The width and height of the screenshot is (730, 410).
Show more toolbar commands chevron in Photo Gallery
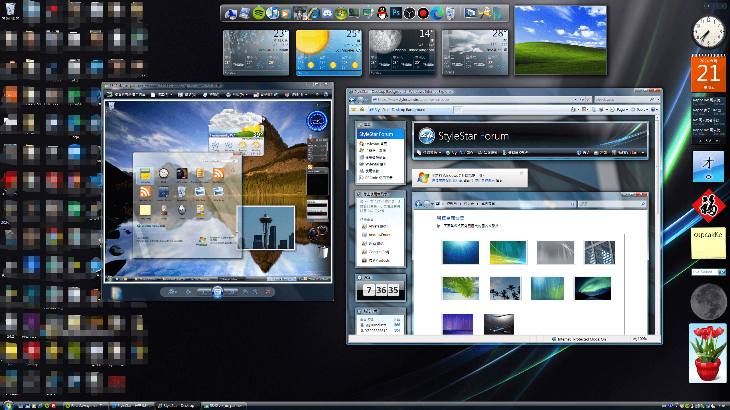click(x=317, y=94)
